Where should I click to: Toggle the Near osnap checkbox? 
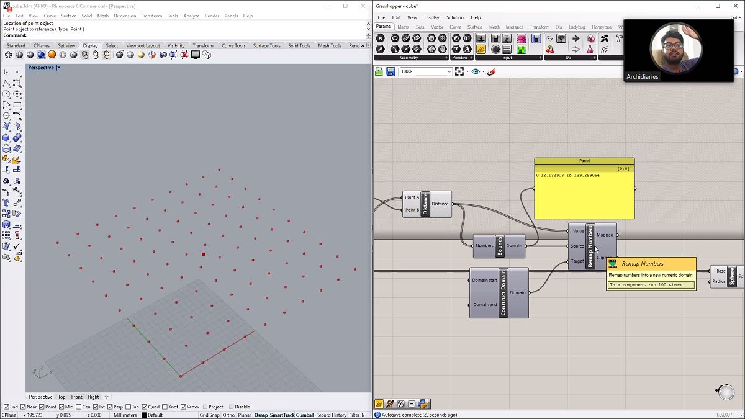coord(23,407)
